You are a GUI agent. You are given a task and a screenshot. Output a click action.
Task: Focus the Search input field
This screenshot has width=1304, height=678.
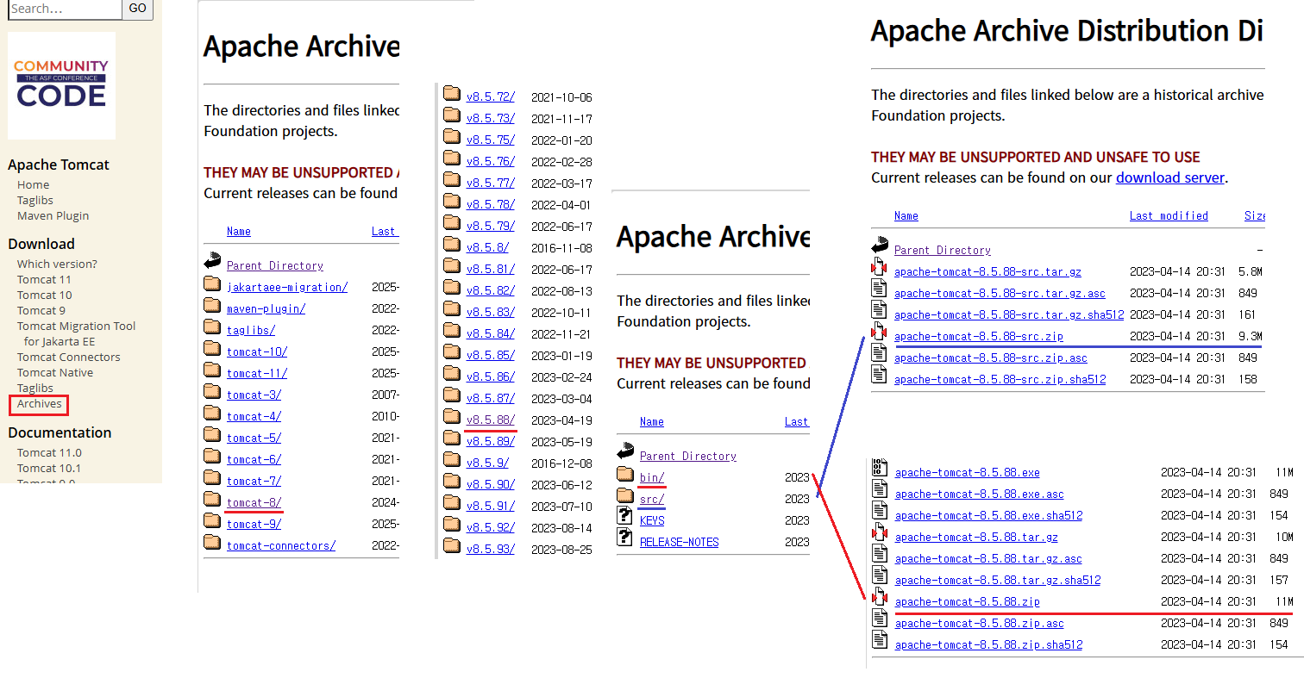pyautogui.click(x=65, y=9)
